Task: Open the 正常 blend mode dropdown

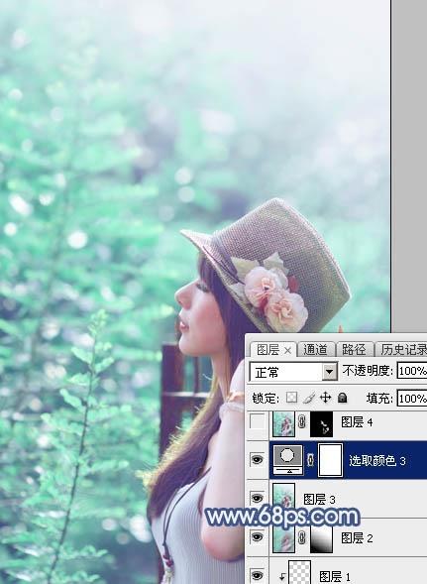Action: click(x=293, y=372)
